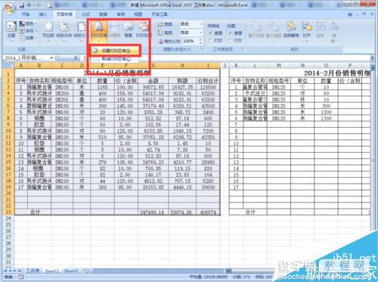Image resolution: width=378 pixels, height=282 pixels.
Task: Click the 406574 total cell
Action: coord(208,212)
